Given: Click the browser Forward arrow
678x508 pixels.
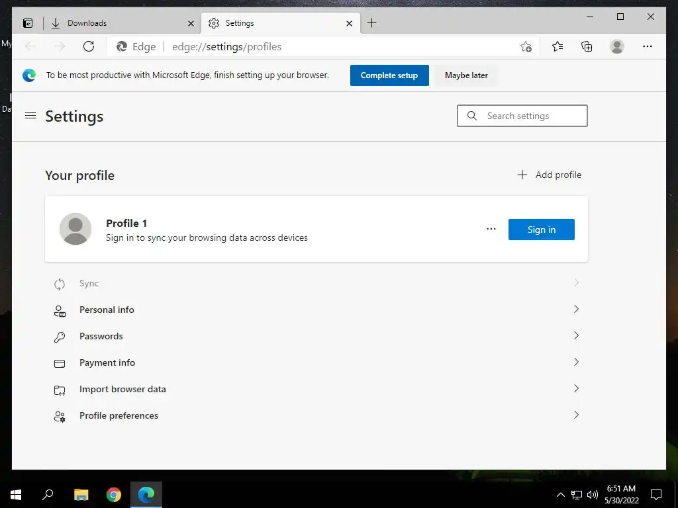Looking at the screenshot, I should tap(60, 46).
